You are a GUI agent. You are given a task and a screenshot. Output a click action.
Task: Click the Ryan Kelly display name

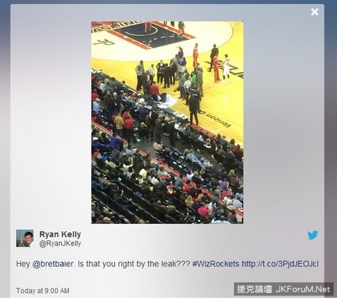click(x=60, y=235)
